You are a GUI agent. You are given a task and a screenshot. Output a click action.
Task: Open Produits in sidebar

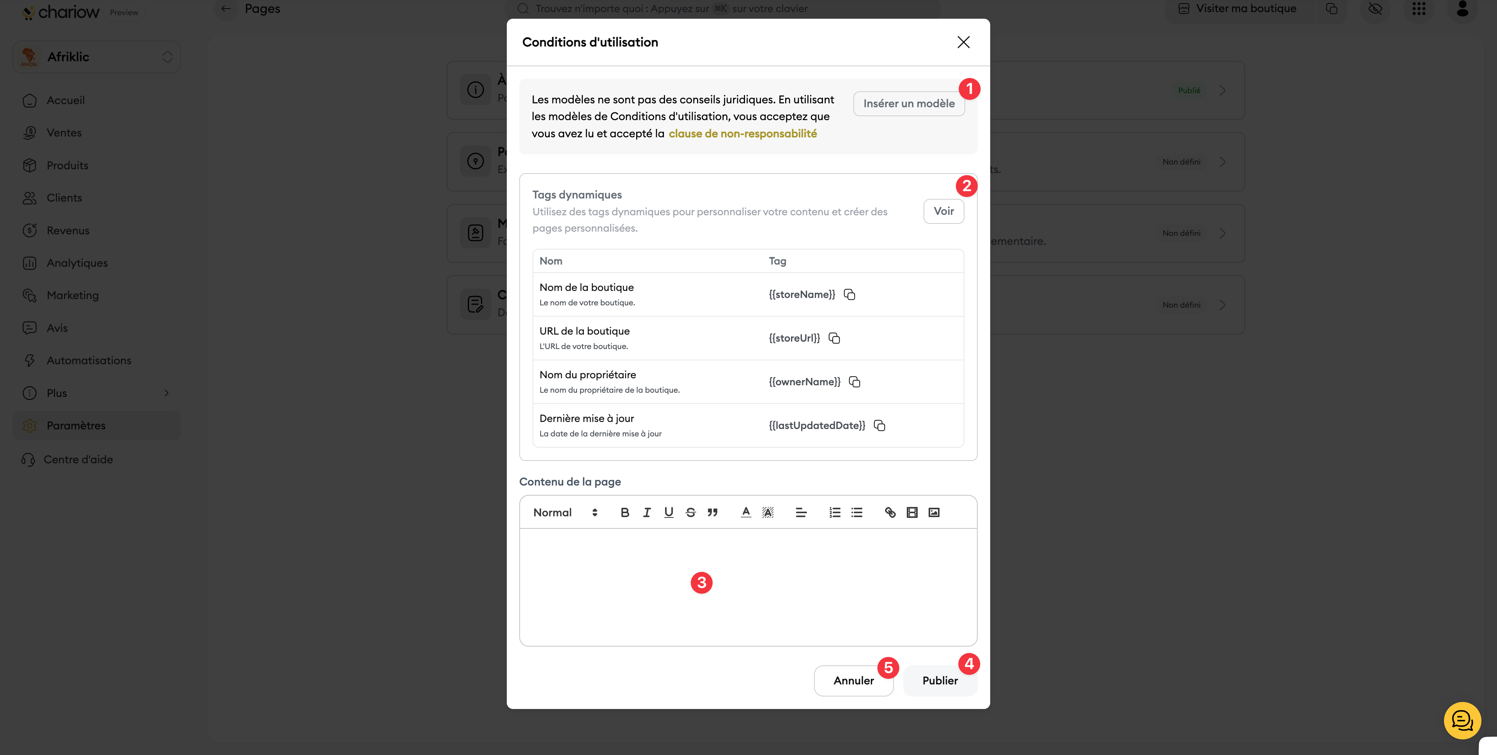(x=96, y=165)
